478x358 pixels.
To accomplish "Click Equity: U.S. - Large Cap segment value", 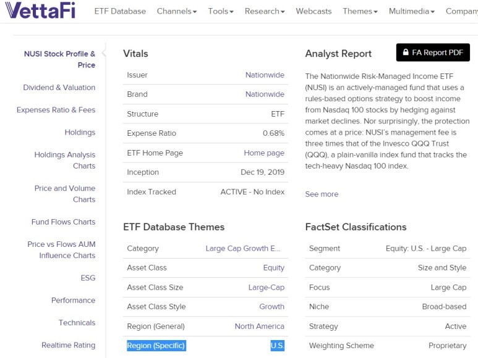I will 426,249.
